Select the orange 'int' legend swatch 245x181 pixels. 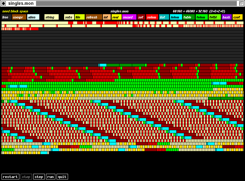[x=106, y=17]
